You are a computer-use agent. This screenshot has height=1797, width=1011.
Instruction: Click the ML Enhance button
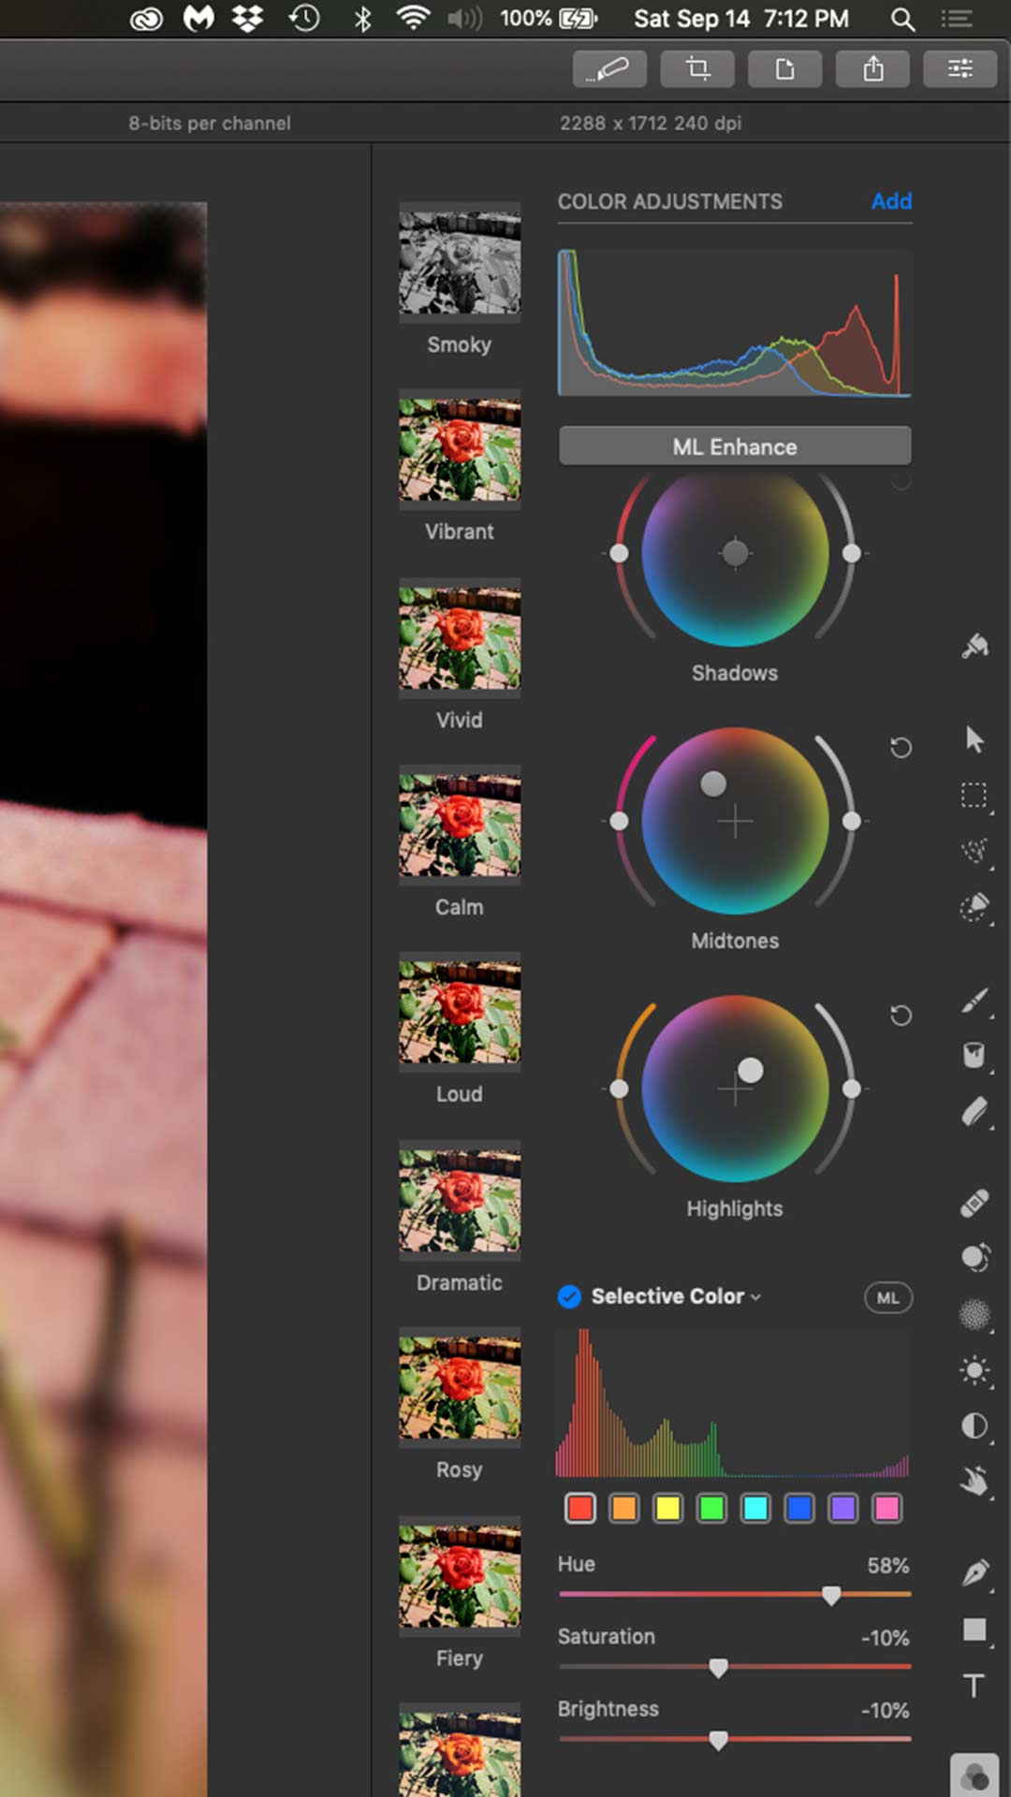click(x=735, y=446)
